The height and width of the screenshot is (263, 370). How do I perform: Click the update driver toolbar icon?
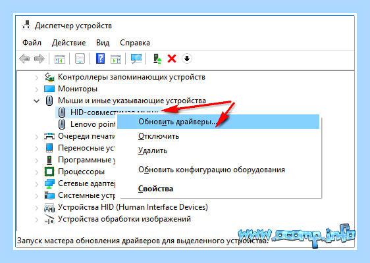click(x=157, y=59)
